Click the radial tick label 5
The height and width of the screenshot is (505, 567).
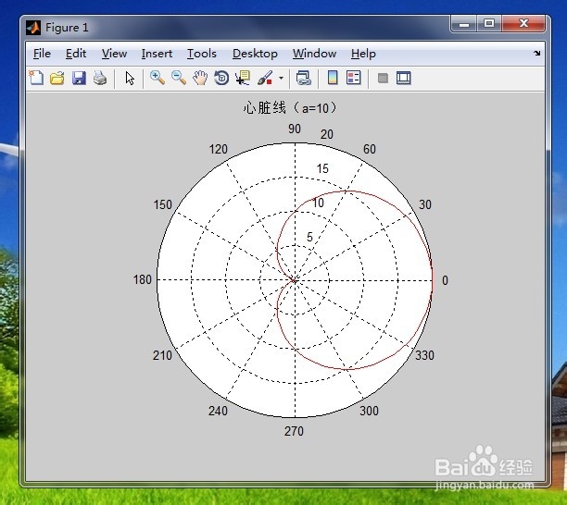tap(309, 237)
